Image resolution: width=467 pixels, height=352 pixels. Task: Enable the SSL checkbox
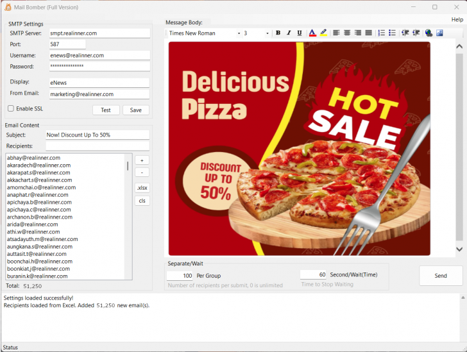click(x=11, y=108)
